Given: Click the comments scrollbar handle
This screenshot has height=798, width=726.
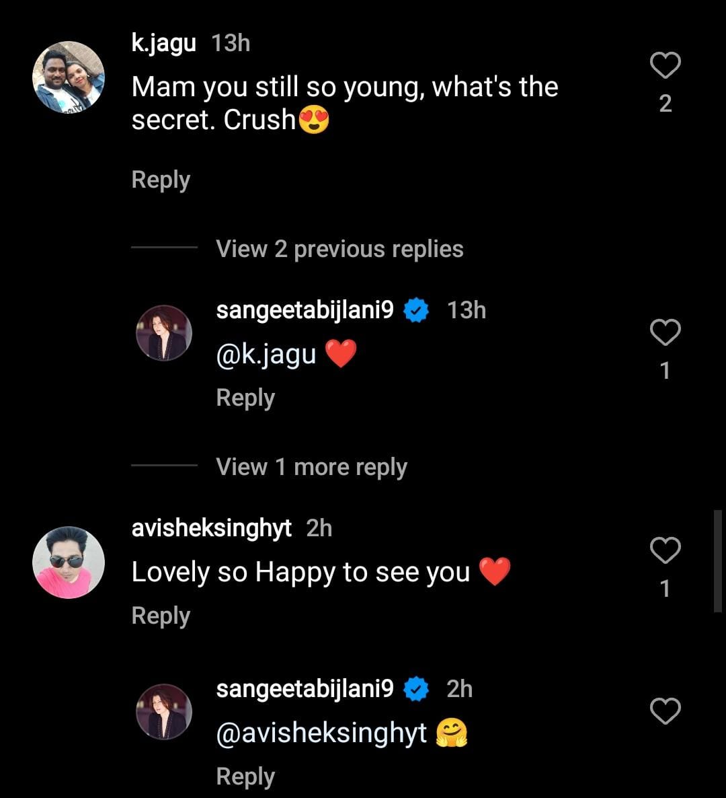Looking at the screenshot, I should click(717, 561).
